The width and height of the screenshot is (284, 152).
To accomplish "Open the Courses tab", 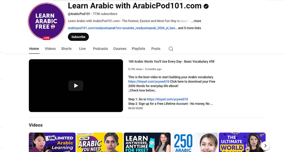I will [120, 49].
